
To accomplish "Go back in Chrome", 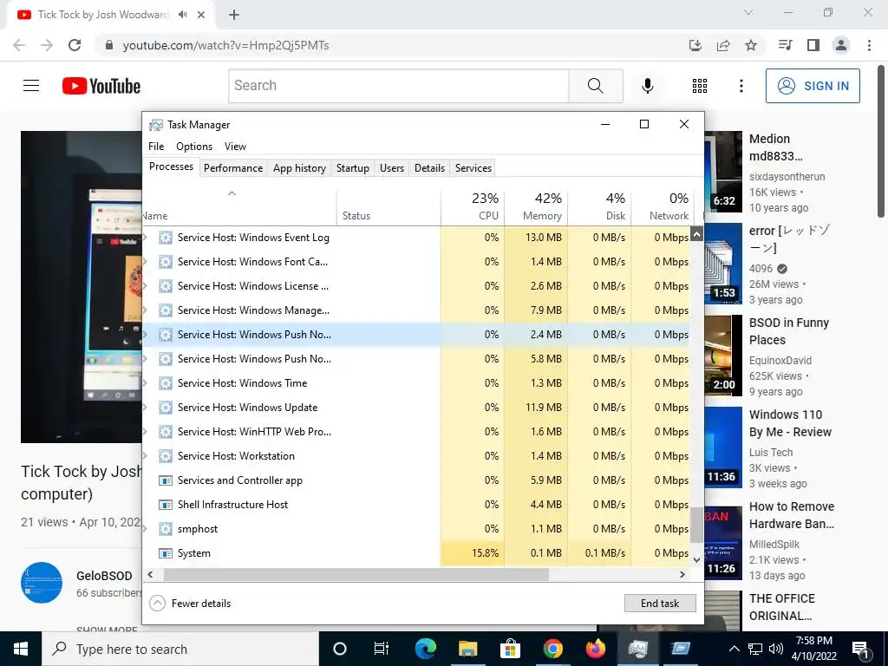I will click(19, 45).
